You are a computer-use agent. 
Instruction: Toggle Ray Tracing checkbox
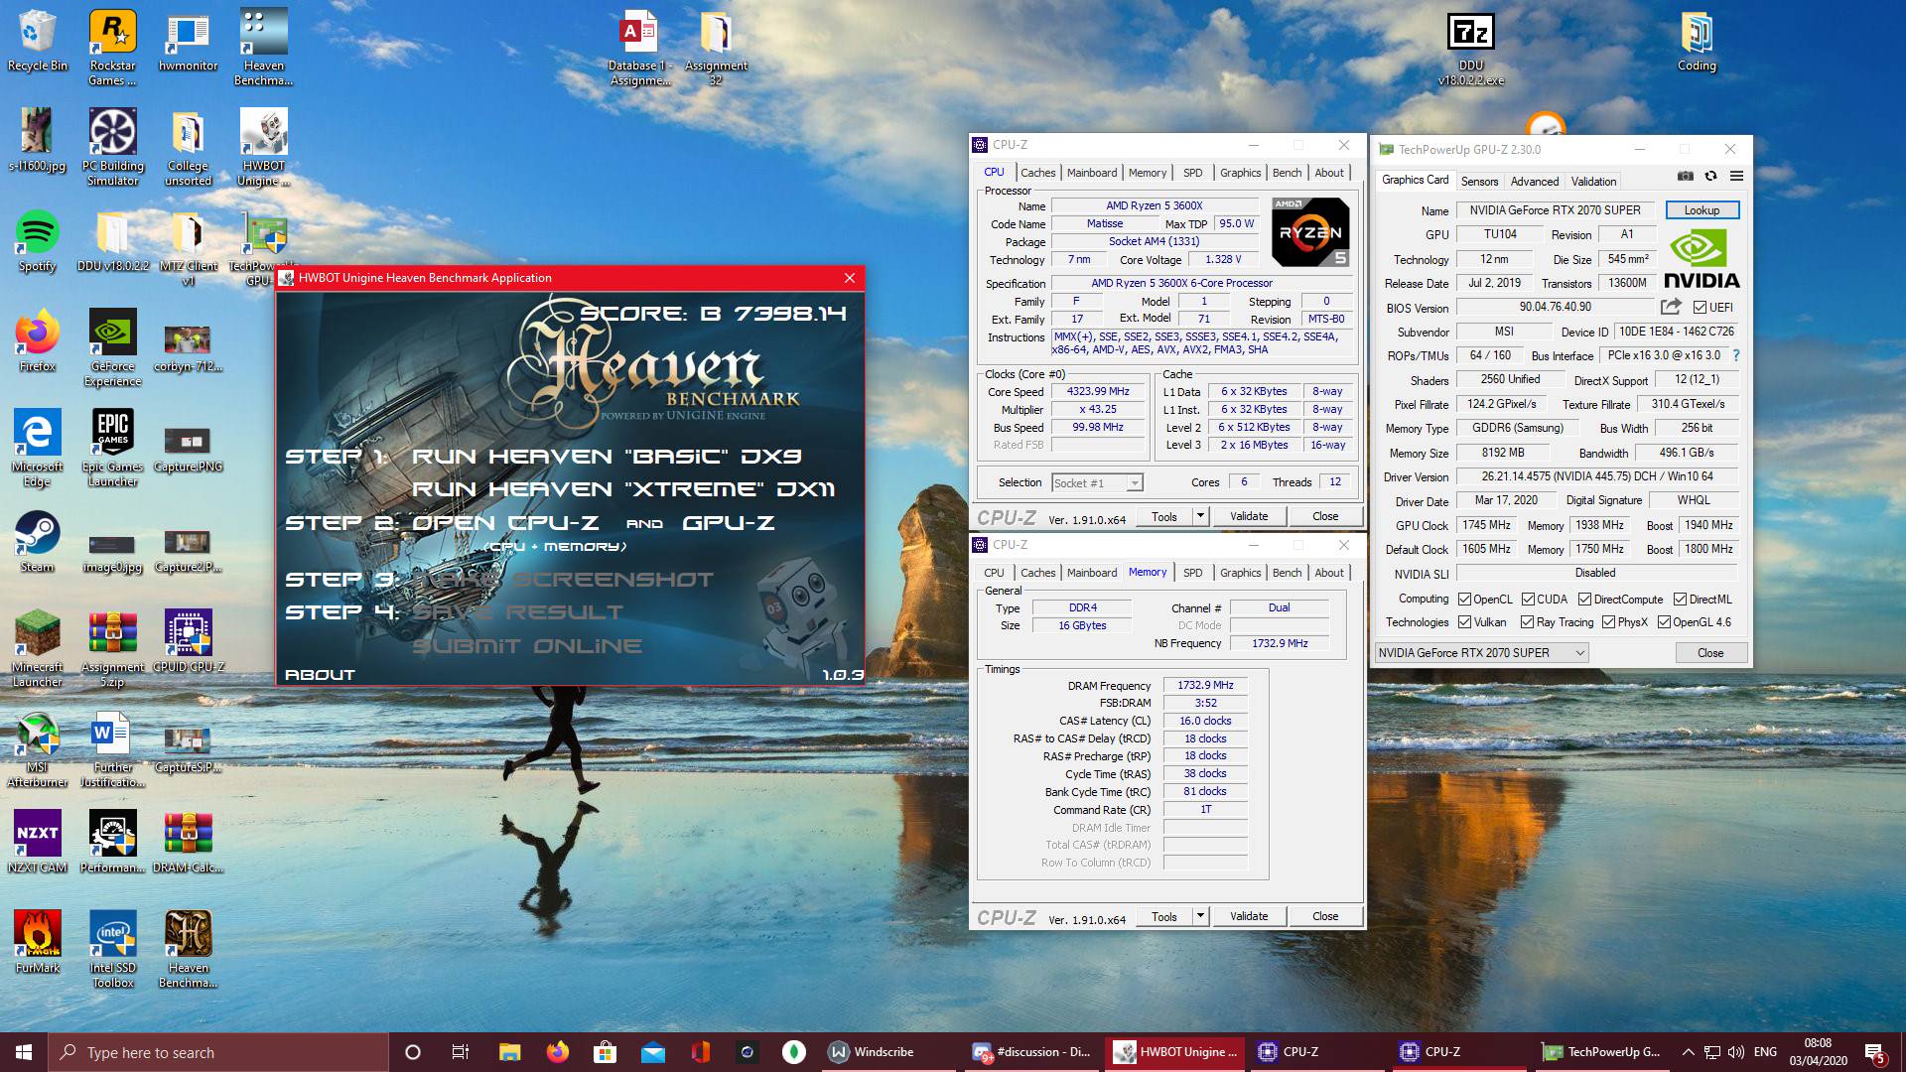click(x=1527, y=622)
